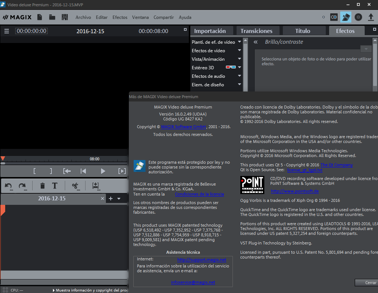Screen dimensions: 378x293
Task: Click the MAGIX logo
Action: [17, 17]
